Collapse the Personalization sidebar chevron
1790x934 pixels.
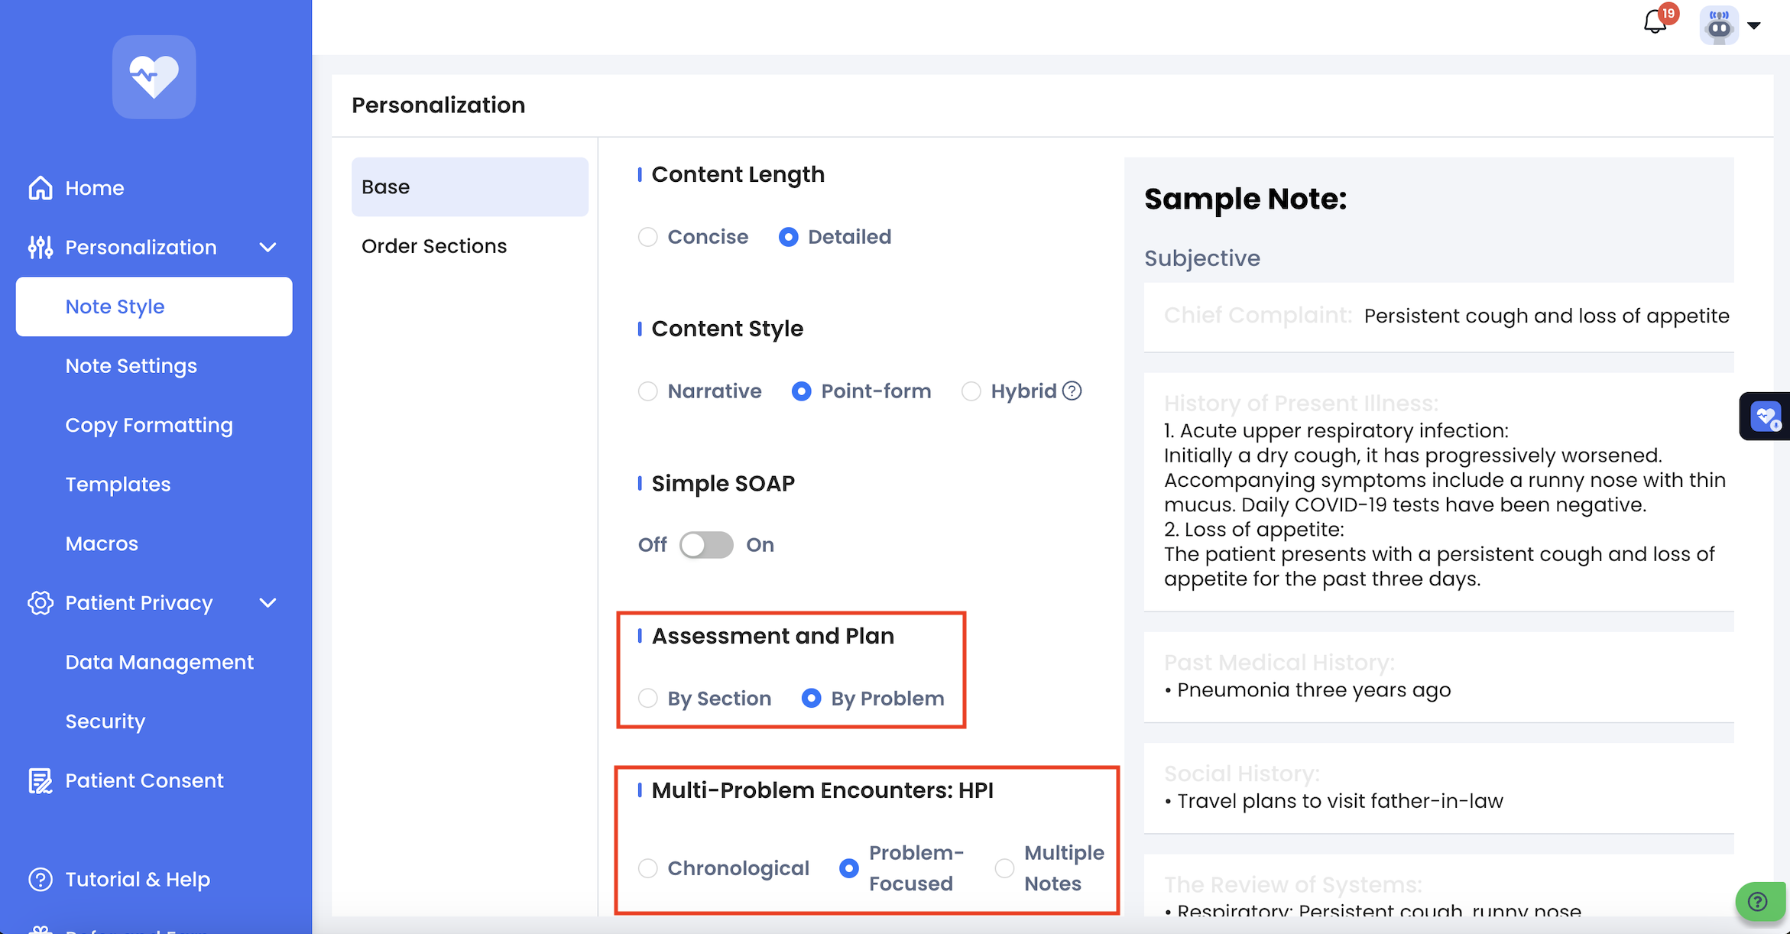point(268,248)
